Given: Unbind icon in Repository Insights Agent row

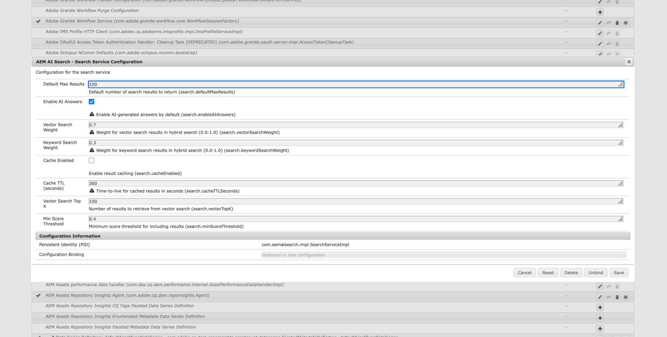Looking at the screenshot, I should [608, 297].
